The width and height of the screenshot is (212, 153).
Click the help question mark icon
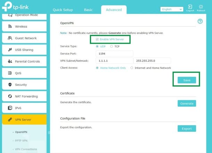(x=200, y=21)
